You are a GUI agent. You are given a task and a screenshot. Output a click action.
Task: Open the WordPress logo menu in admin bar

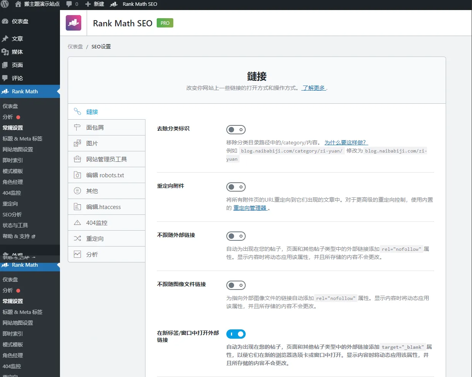pos(5,4)
